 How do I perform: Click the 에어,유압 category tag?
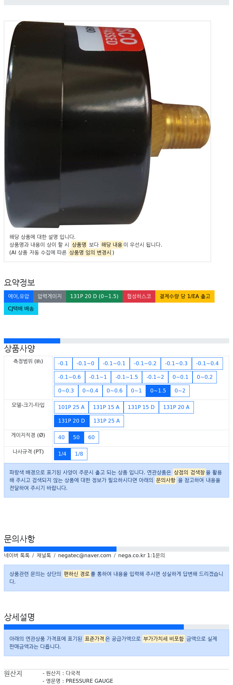tap(18, 296)
